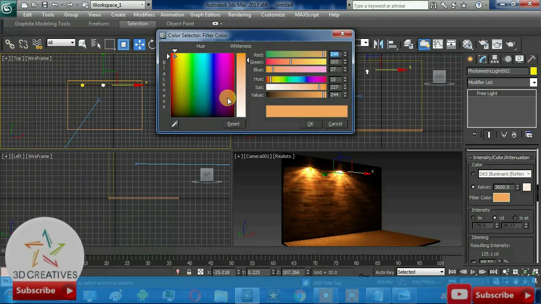
Task: Choose the lx at intensity option
Action: [x=515, y=218]
